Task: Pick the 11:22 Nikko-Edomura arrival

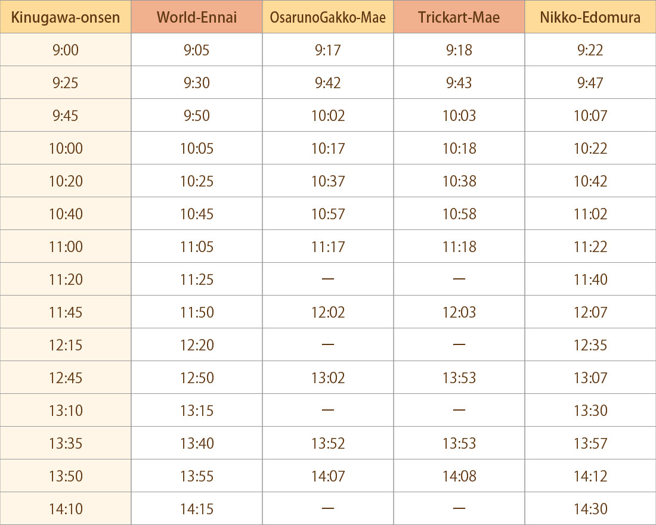Action: 590,247
